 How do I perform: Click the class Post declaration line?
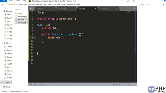[44, 25]
